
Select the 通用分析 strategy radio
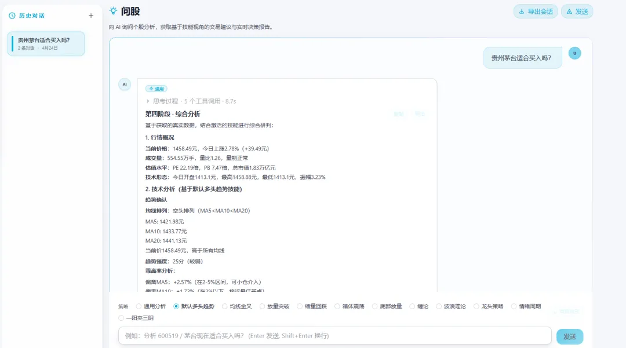click(x=139, y=306)
